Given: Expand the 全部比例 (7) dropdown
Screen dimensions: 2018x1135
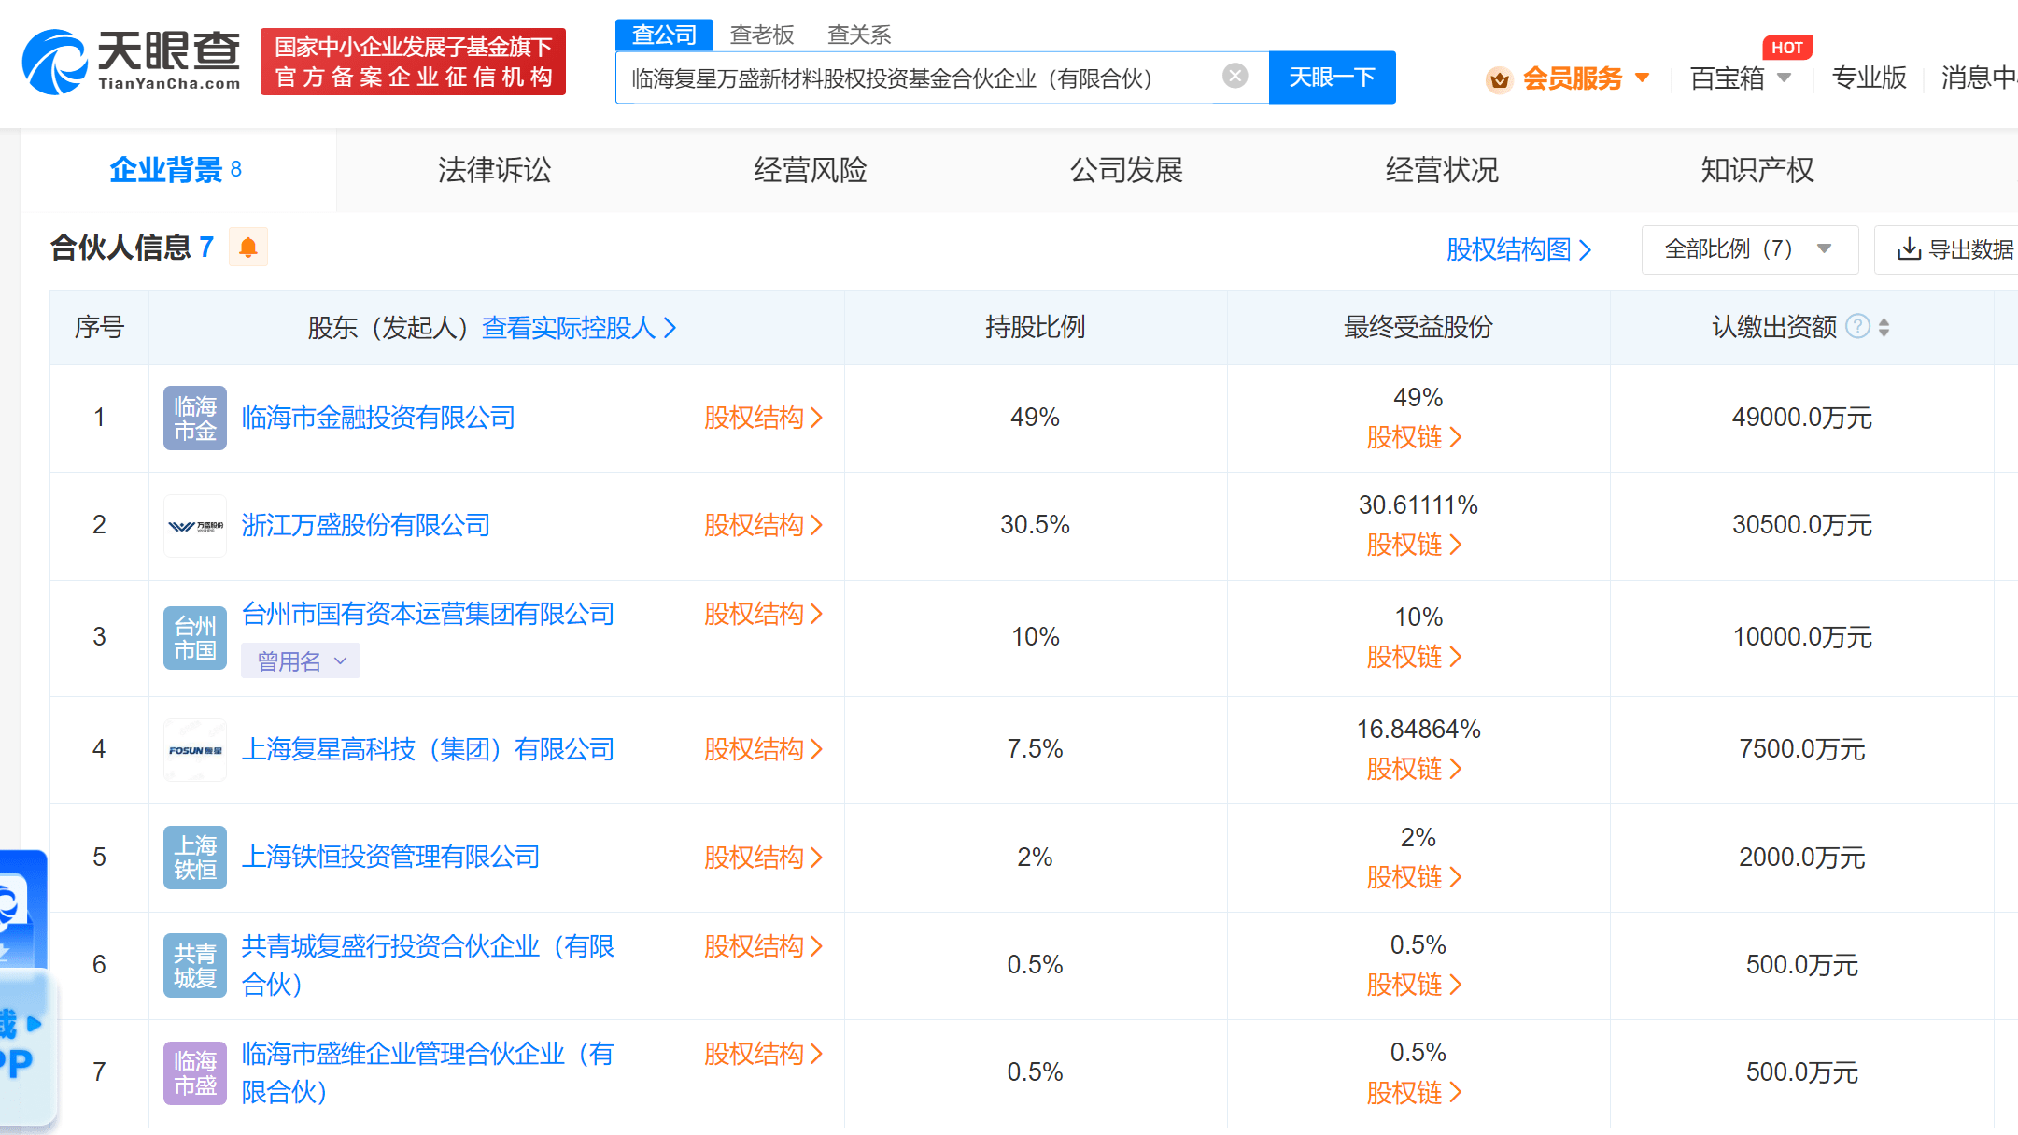Looking at the screenshot, I should click(1749, 249).
